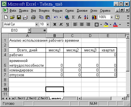Click the Sort Ascending icon

pyautogui.click(x=86, y=17)
